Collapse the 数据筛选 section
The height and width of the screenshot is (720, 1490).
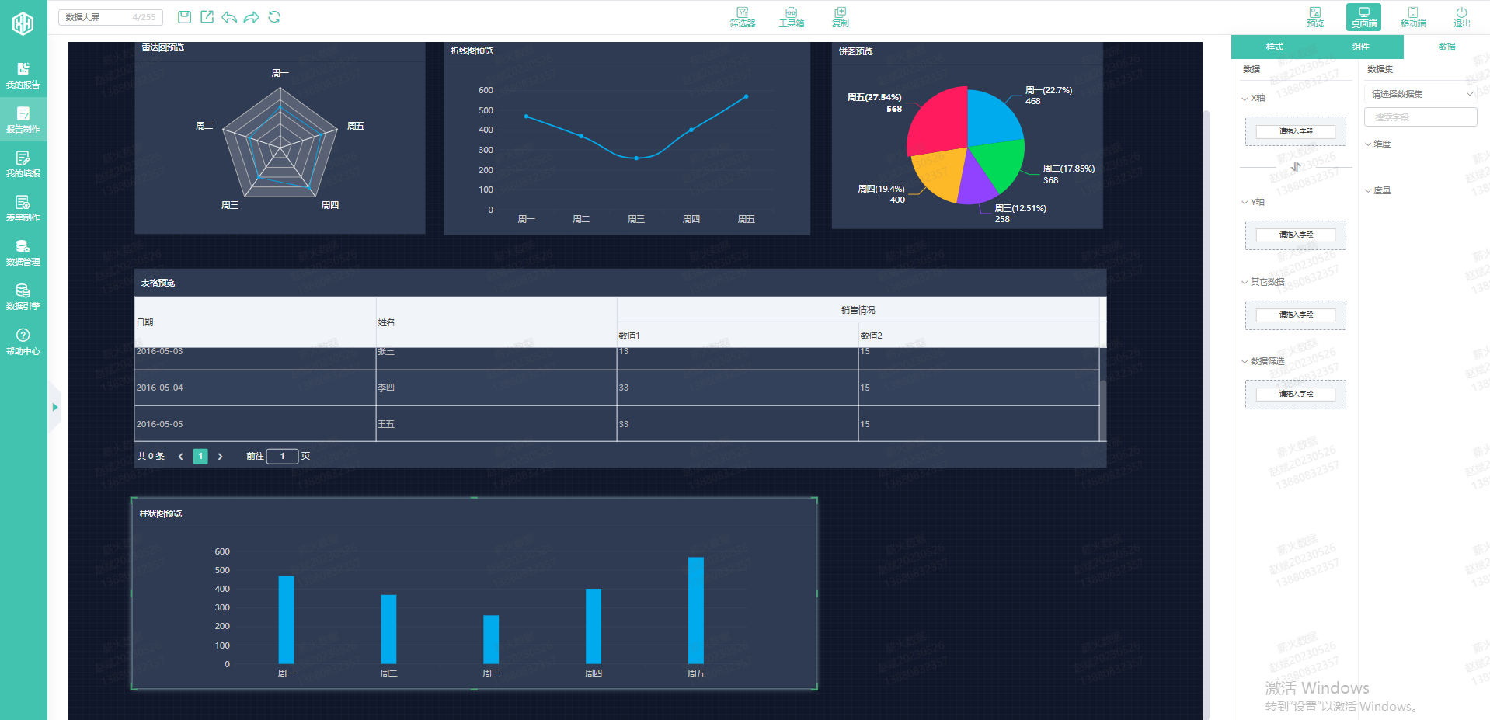point(1245,361)
